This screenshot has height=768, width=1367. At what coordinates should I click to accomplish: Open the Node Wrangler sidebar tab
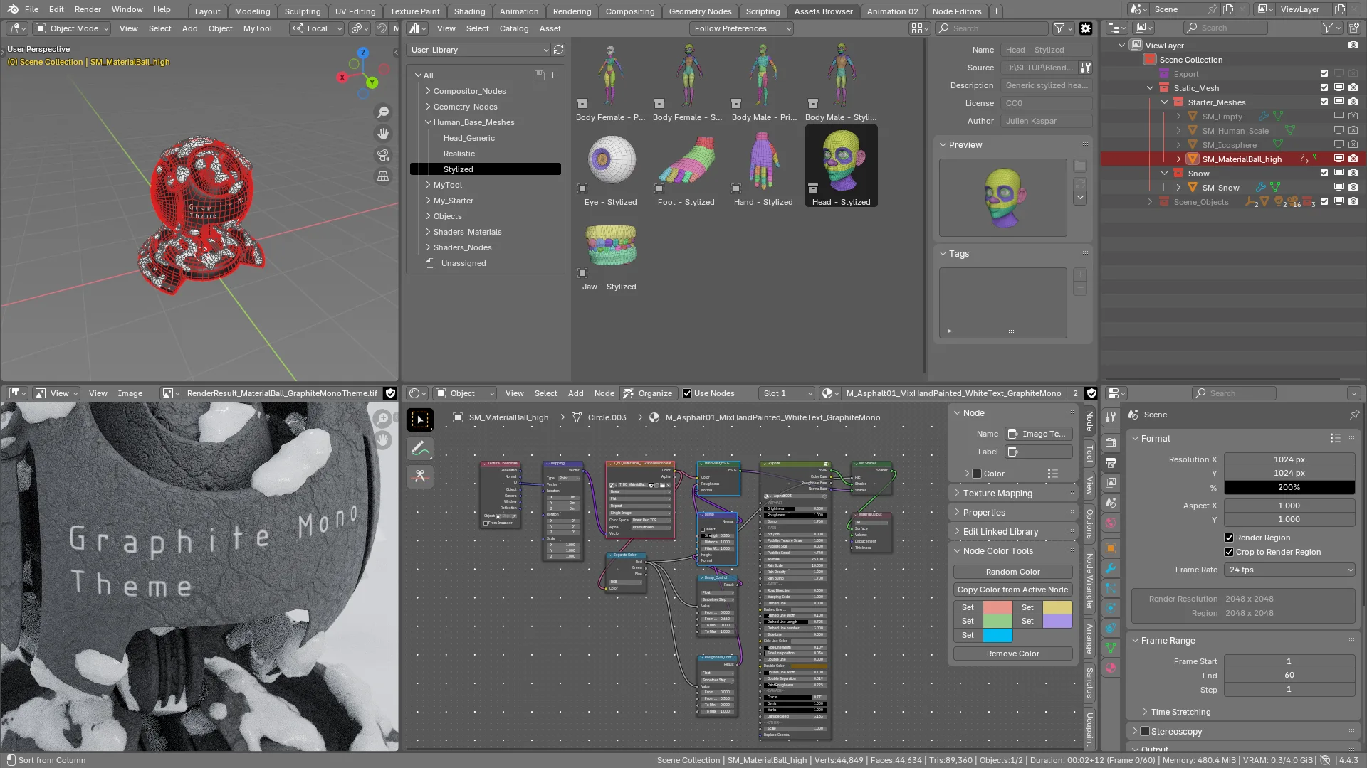pyautogui.click(x=1089, y=582)
